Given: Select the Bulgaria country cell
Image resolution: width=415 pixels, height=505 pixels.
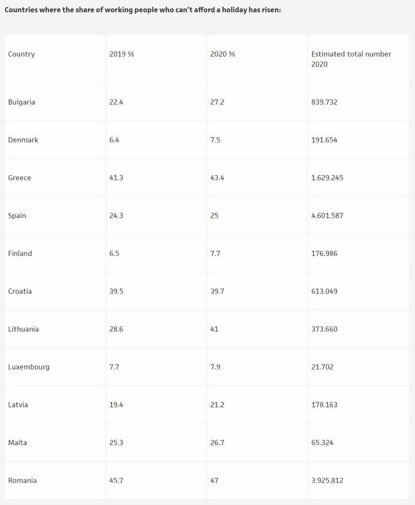Looking at the screenshot, I should pos(21,102).
